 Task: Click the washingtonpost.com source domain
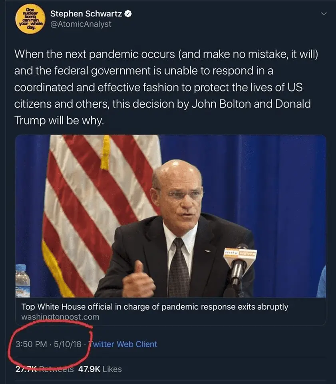pyautogui.click(x=60, y=317)
